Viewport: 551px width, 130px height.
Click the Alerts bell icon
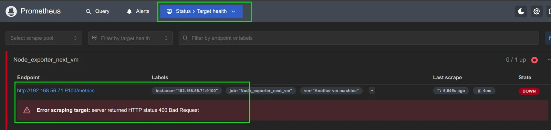129,11
